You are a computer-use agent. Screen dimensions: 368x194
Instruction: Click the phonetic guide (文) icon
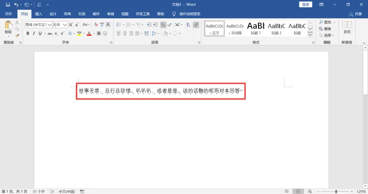pos(102,25)
